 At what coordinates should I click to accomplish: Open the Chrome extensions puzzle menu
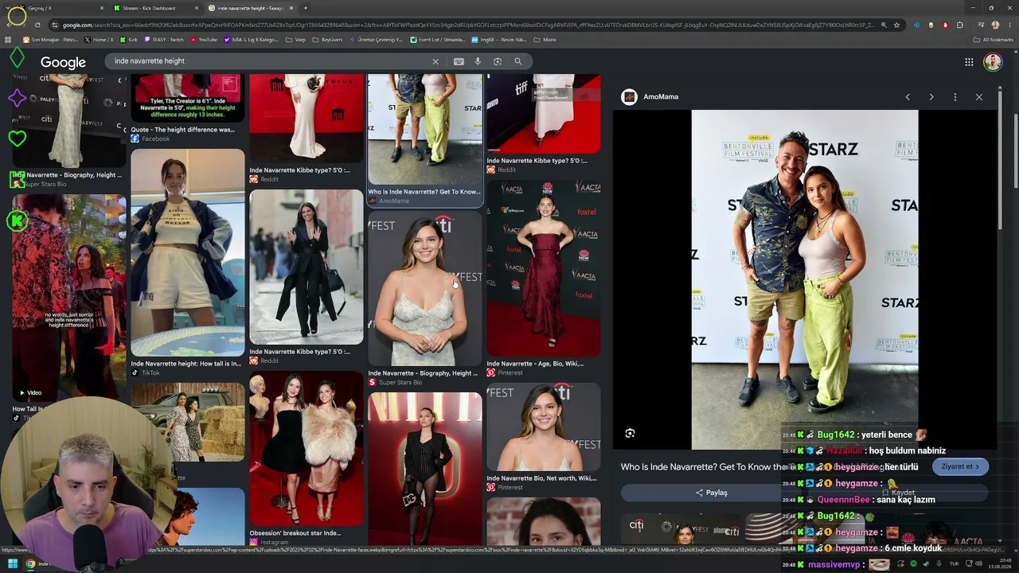tap(959, 25)
